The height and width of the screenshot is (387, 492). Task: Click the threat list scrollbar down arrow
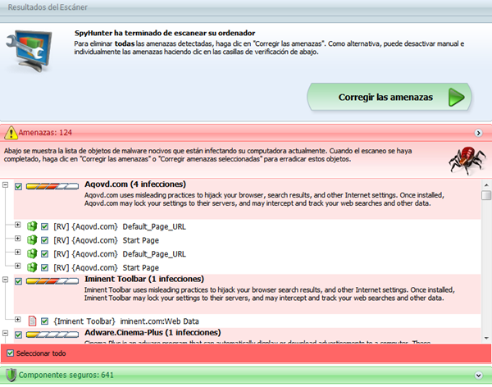coord(486,338)
